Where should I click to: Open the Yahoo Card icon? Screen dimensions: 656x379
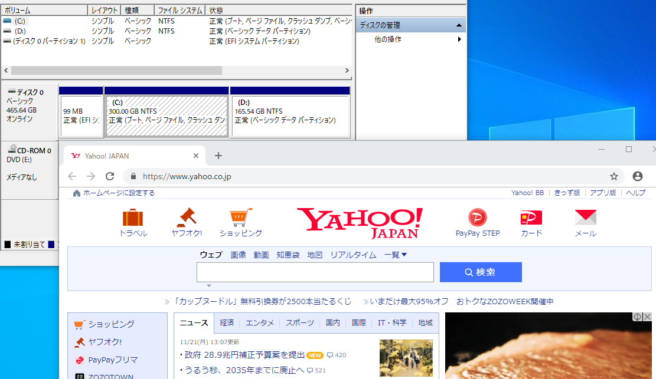[x=531, y=217]
